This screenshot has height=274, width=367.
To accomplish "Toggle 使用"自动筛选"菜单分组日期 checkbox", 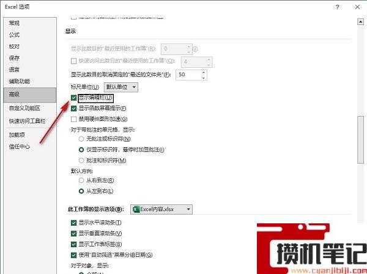I will pos(74,255).
